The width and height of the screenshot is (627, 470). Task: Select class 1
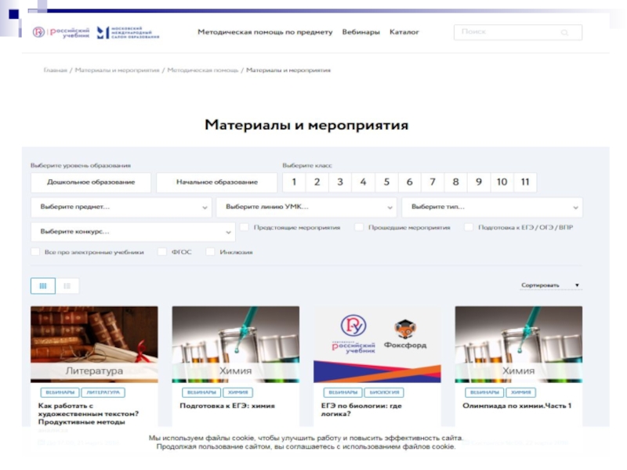coord(294,183)
